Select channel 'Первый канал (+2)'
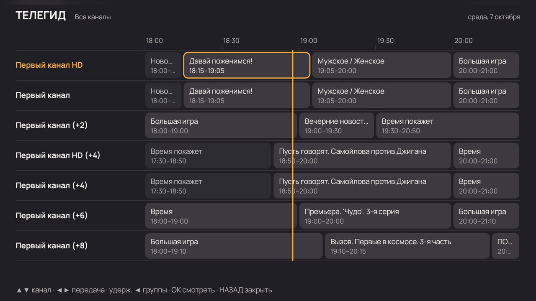Image resolution: width=536 pixels, height=301 pixels. click(52, 125)
